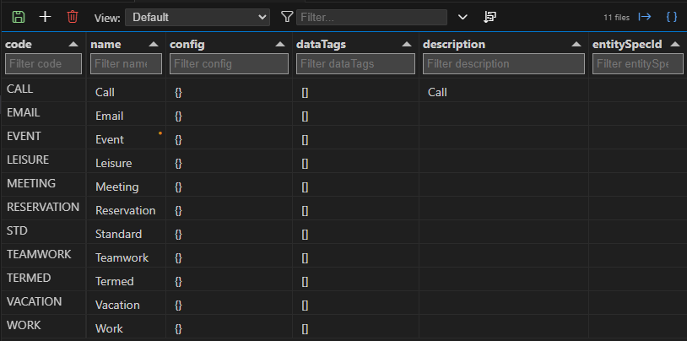The height and width of the screenshot is (341, 687).
Task: Click the column sort settings icon
Action: (x=490, y=17)
